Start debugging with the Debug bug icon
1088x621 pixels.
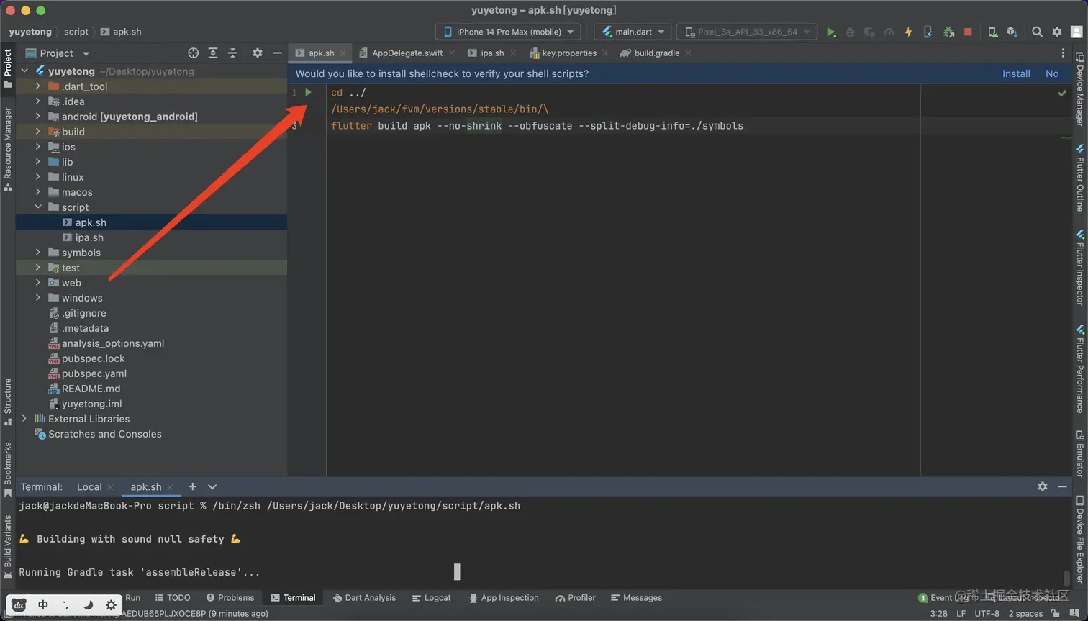pyautogui.click(x=850, y=32)
